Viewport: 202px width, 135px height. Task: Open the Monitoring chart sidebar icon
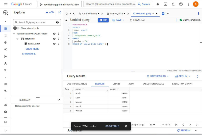(x=5, y=105)
